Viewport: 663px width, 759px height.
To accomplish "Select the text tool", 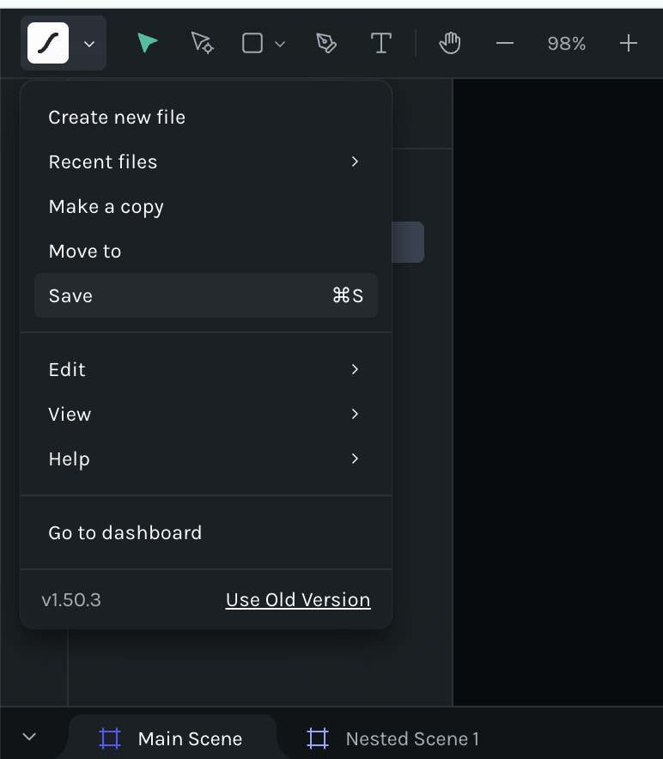I will click(x=381, y=42).
